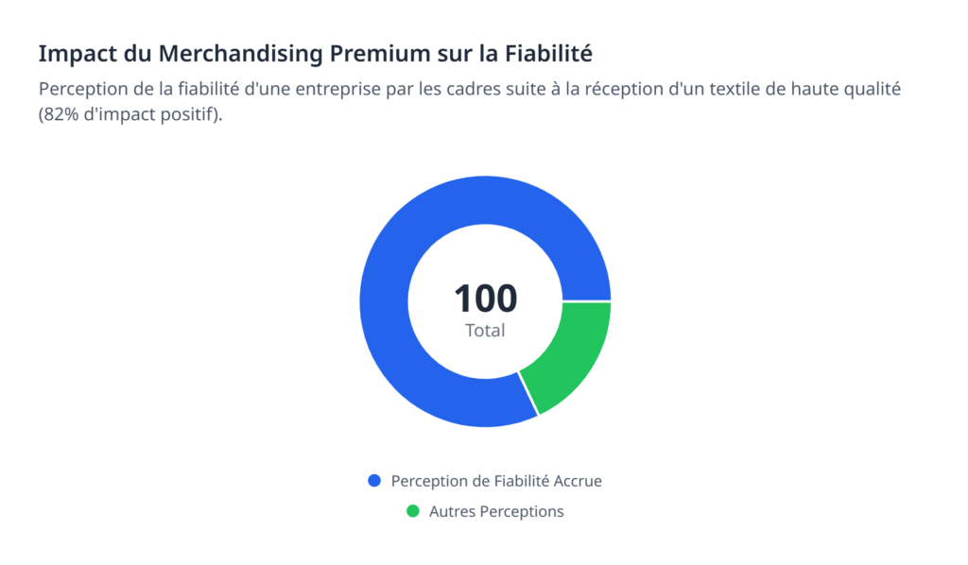Image resolution: width=968 pixels, height=565 pixels.
Task: Click the white divider at the donut bottom
Action: (528, 393)
